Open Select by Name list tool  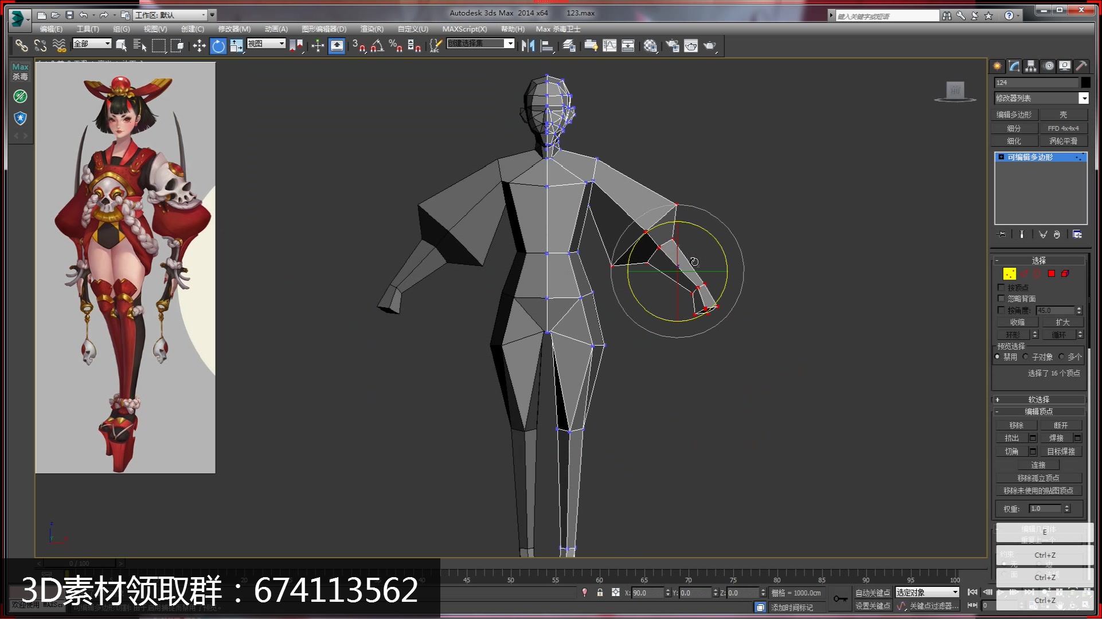140,45
